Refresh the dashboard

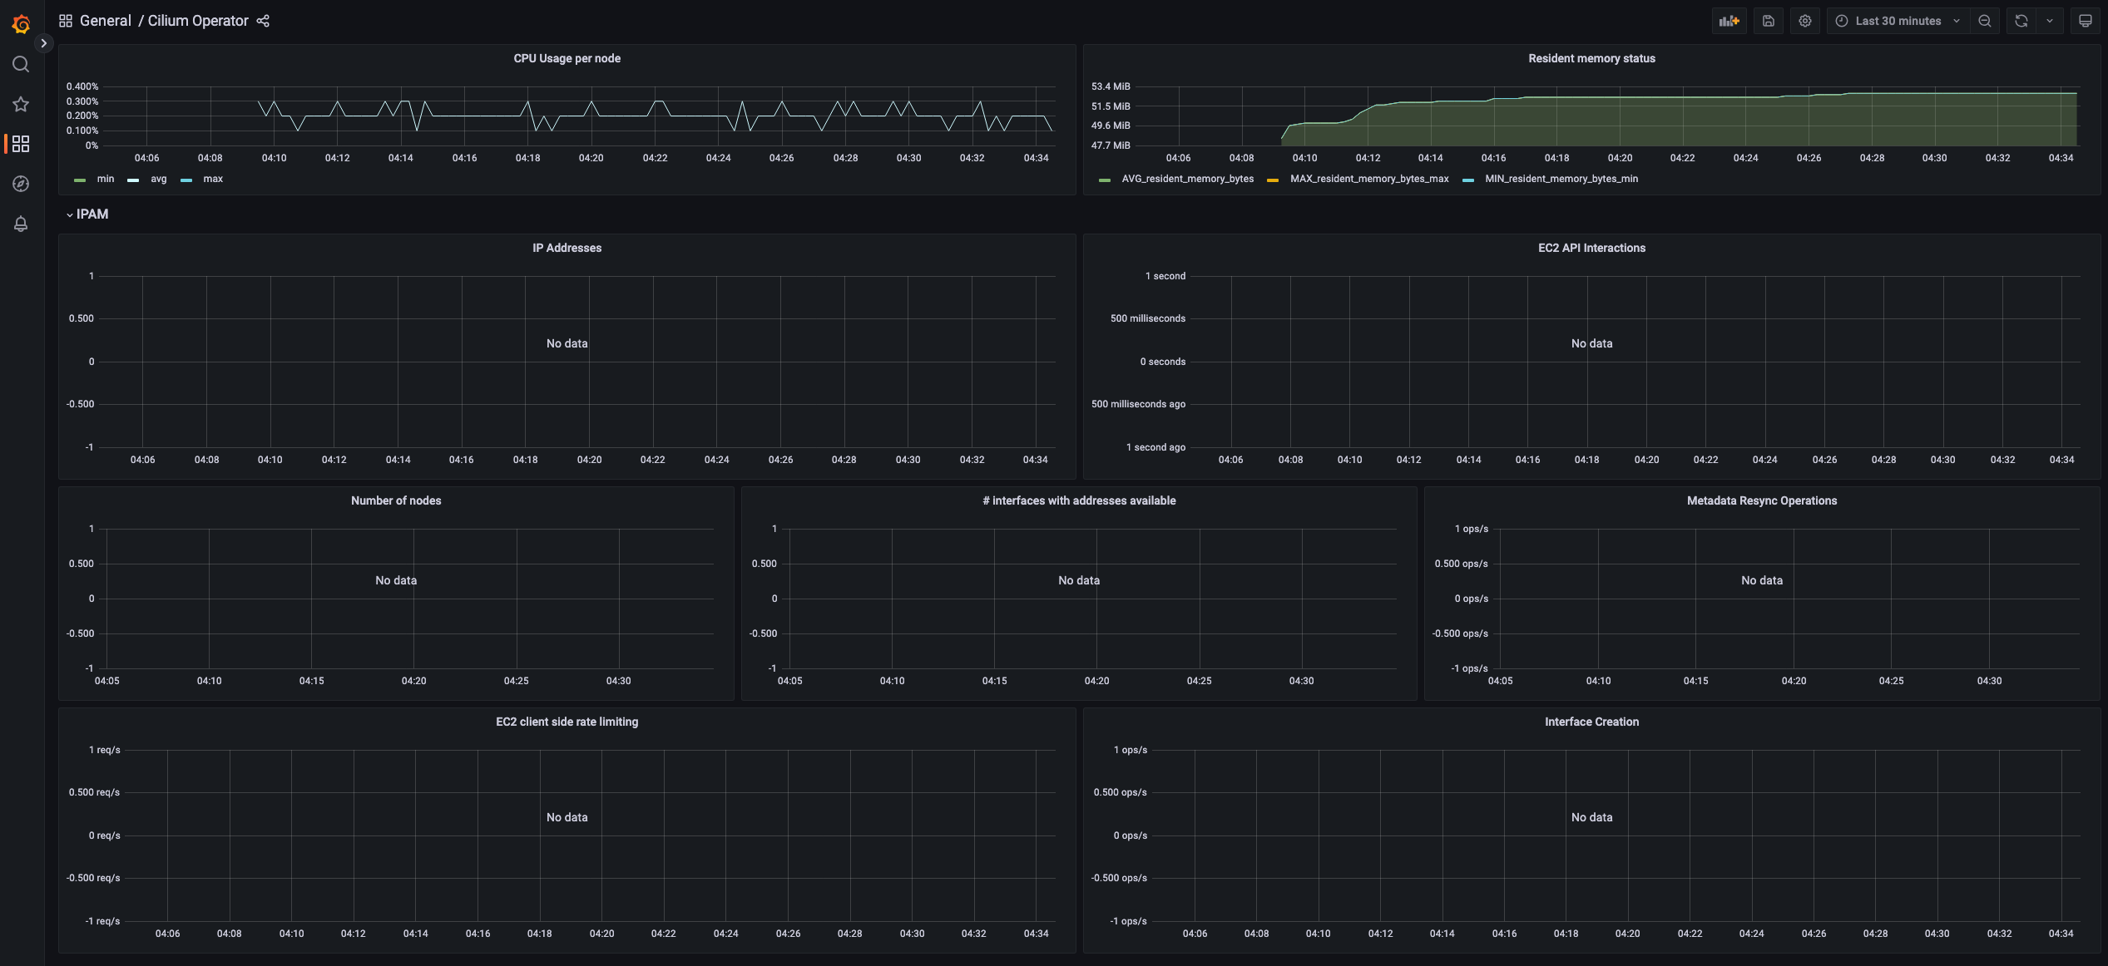coord(2021,21)
